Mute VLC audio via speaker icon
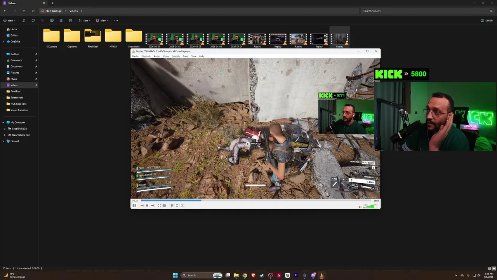This screenshot has width=497, height=280. pyautogui.click(x=360, y=206)
